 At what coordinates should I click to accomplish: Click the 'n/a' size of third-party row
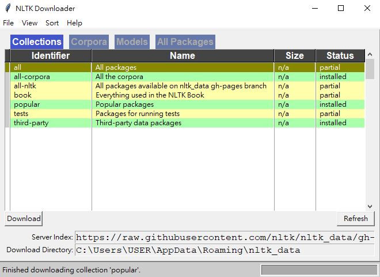(x=295, y=123)
